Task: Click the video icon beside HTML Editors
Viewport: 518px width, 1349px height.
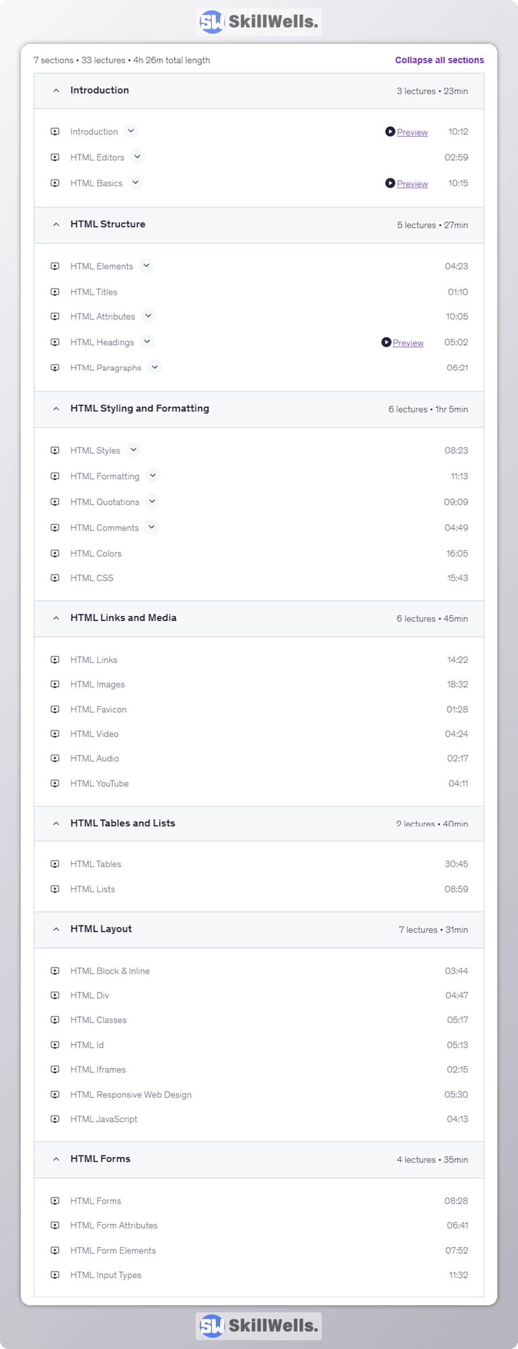Action: point(55,157)
